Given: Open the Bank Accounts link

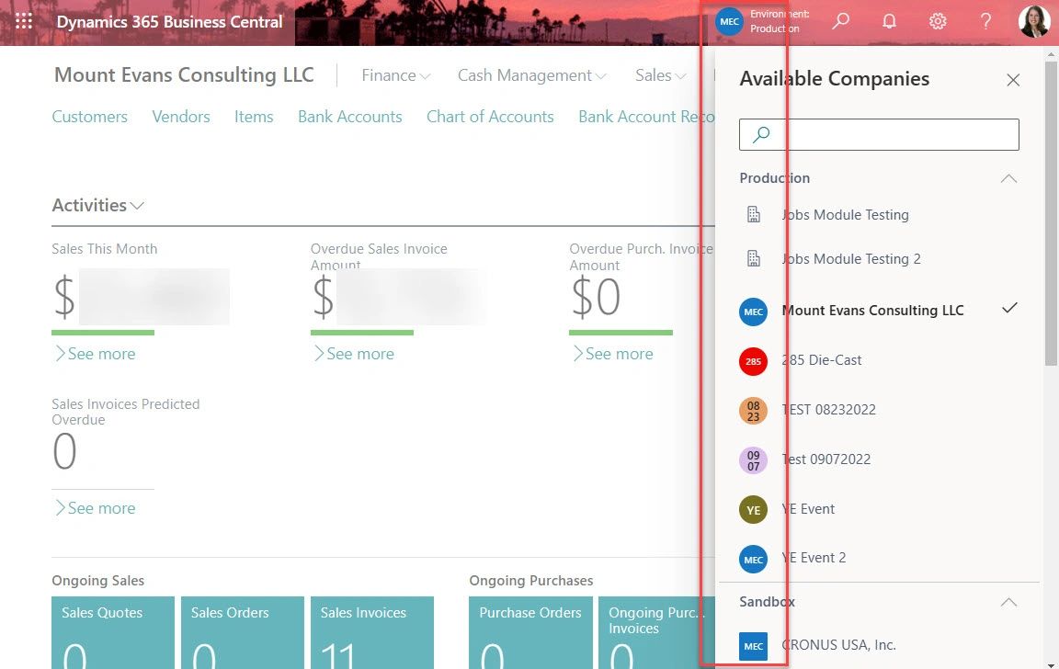Looking at the screenshot, I should tap(350, 117).
